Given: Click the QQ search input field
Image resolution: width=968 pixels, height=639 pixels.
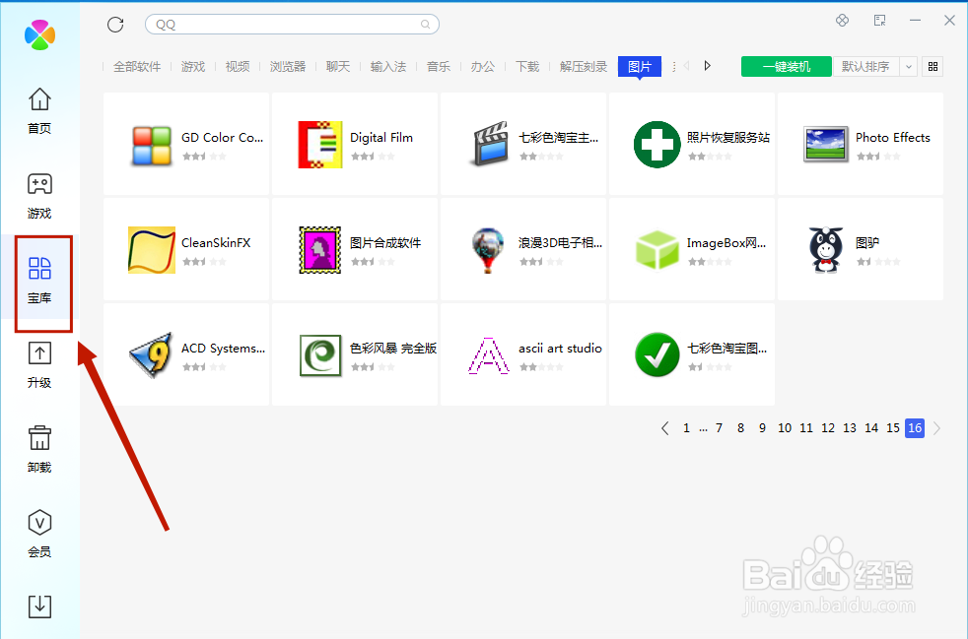Looking at the screenshot, I should pyautogui.click(x=292, y=24).
